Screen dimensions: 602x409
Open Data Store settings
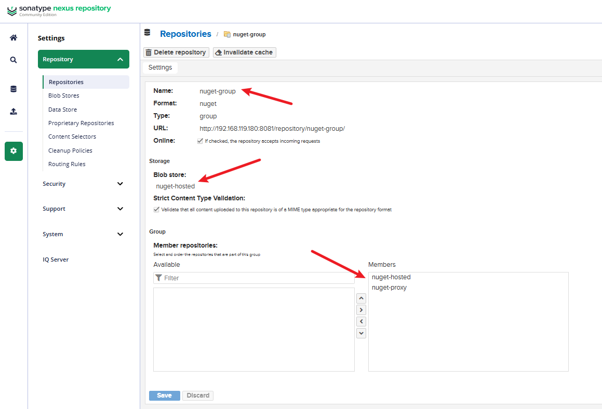coord(62,110)
